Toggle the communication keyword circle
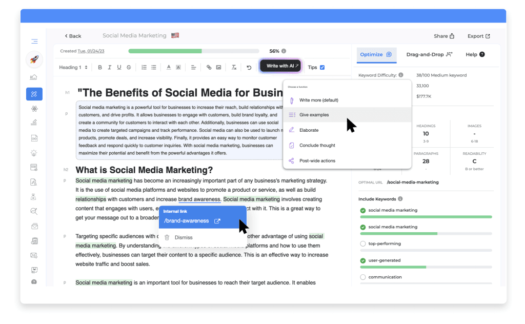This screenshot has height=324, width=525. tap(363, 277)
